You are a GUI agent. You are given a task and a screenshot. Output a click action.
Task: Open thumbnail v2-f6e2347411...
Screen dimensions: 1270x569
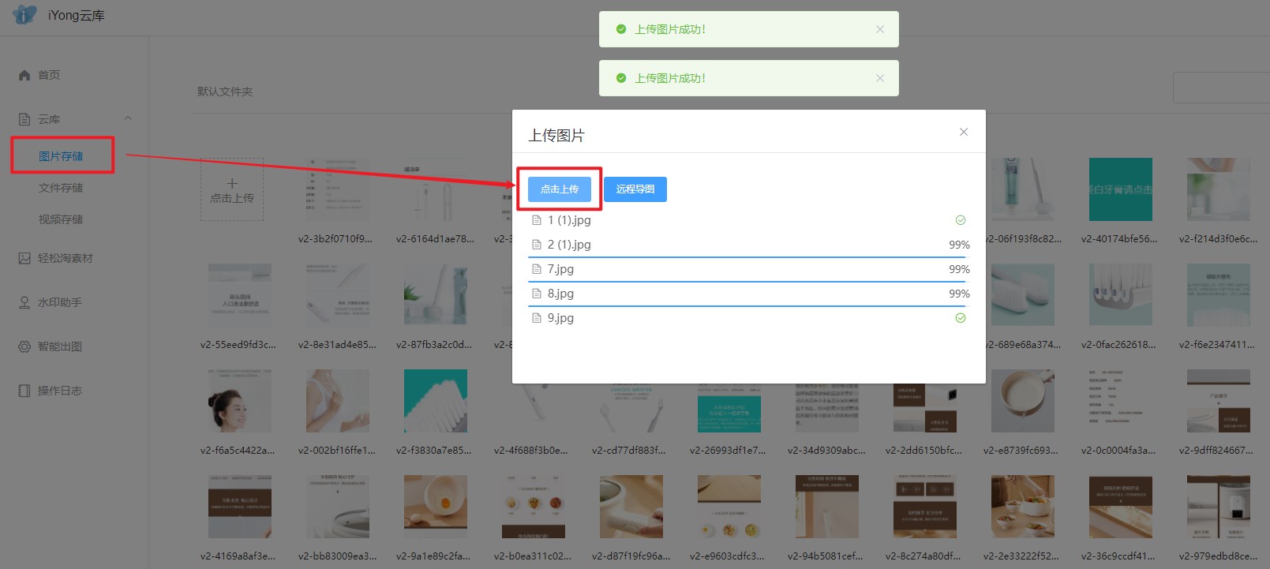pos(1219,295)
